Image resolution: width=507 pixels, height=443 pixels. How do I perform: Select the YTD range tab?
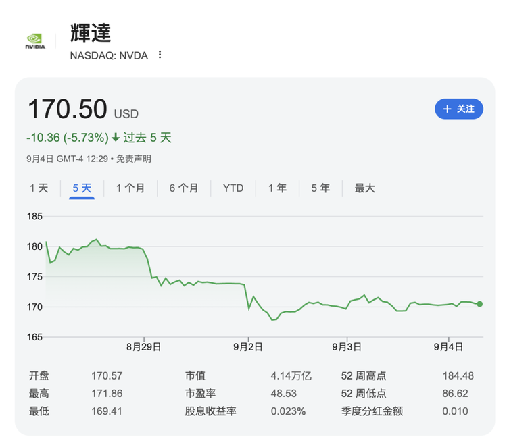233,188
